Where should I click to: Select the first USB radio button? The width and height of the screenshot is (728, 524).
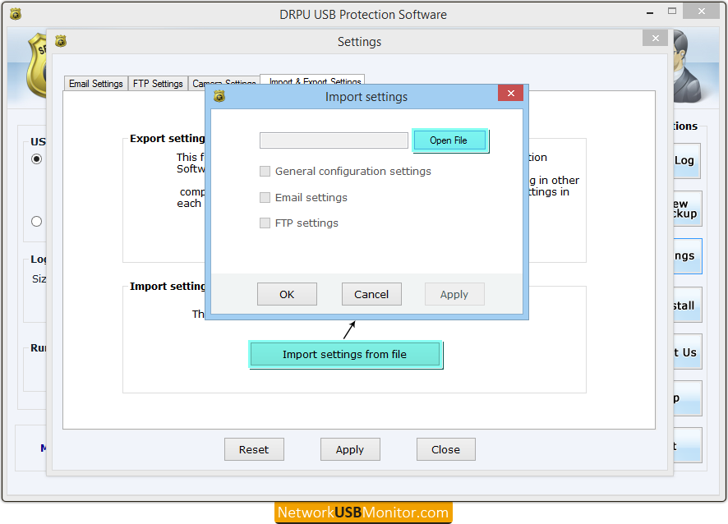pyautogui.click(x=37, y=159)
